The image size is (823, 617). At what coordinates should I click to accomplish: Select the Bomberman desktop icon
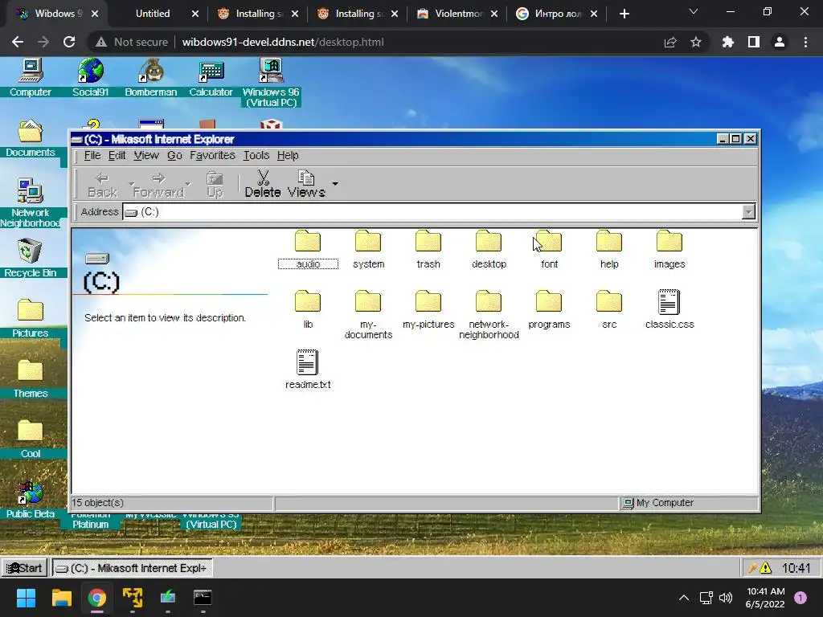pos(150,78)
